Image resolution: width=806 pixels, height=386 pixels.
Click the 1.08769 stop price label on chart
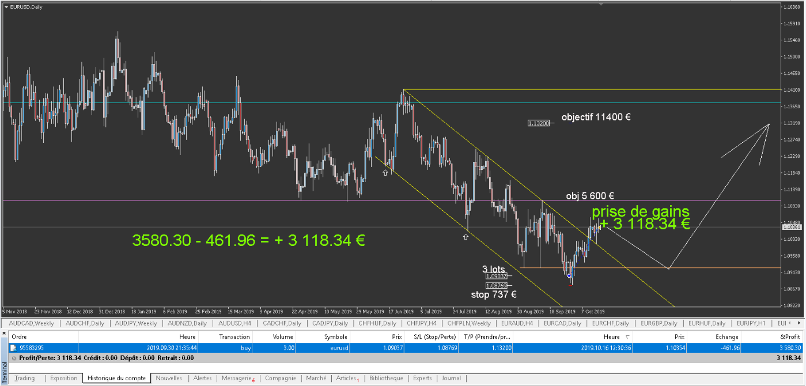click(x=496, y=285)
